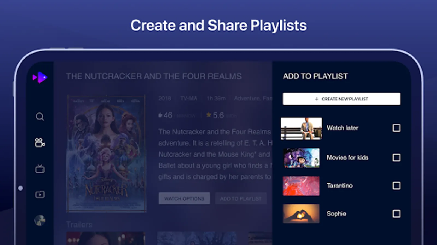
Task: Click the dimmed Add to Playlist button
Action: (241, 198)
